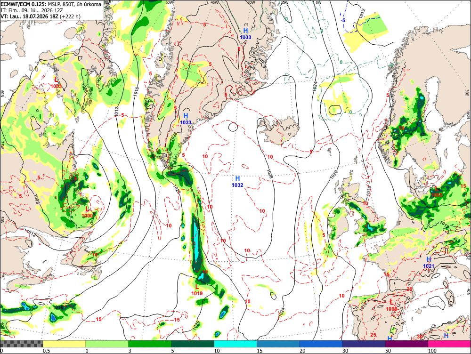Click the 'L 1005' low near the Baltic

pos(437,191)
